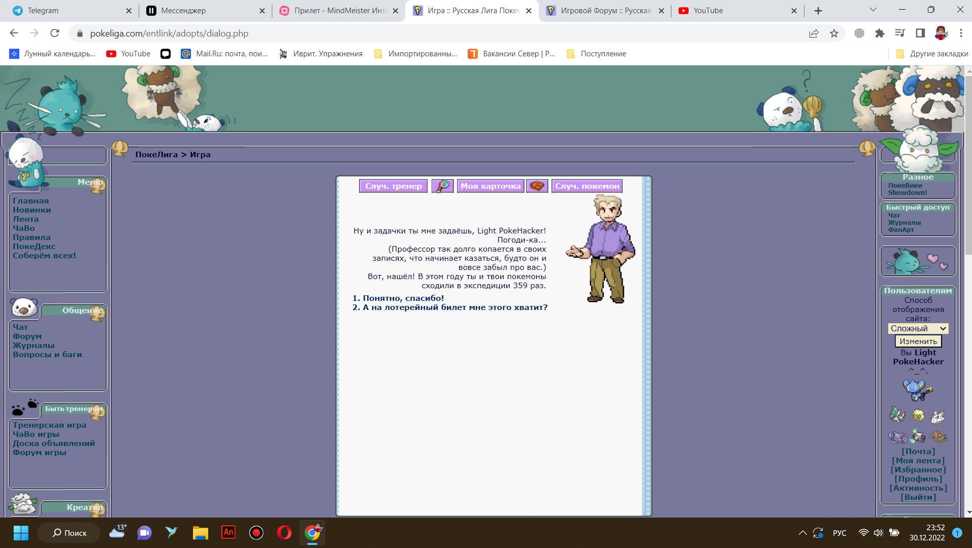The width and height of the screenshot is (972, 548).
Task: Go back with the browser back arrow
Action: click(x=14, y=33)
